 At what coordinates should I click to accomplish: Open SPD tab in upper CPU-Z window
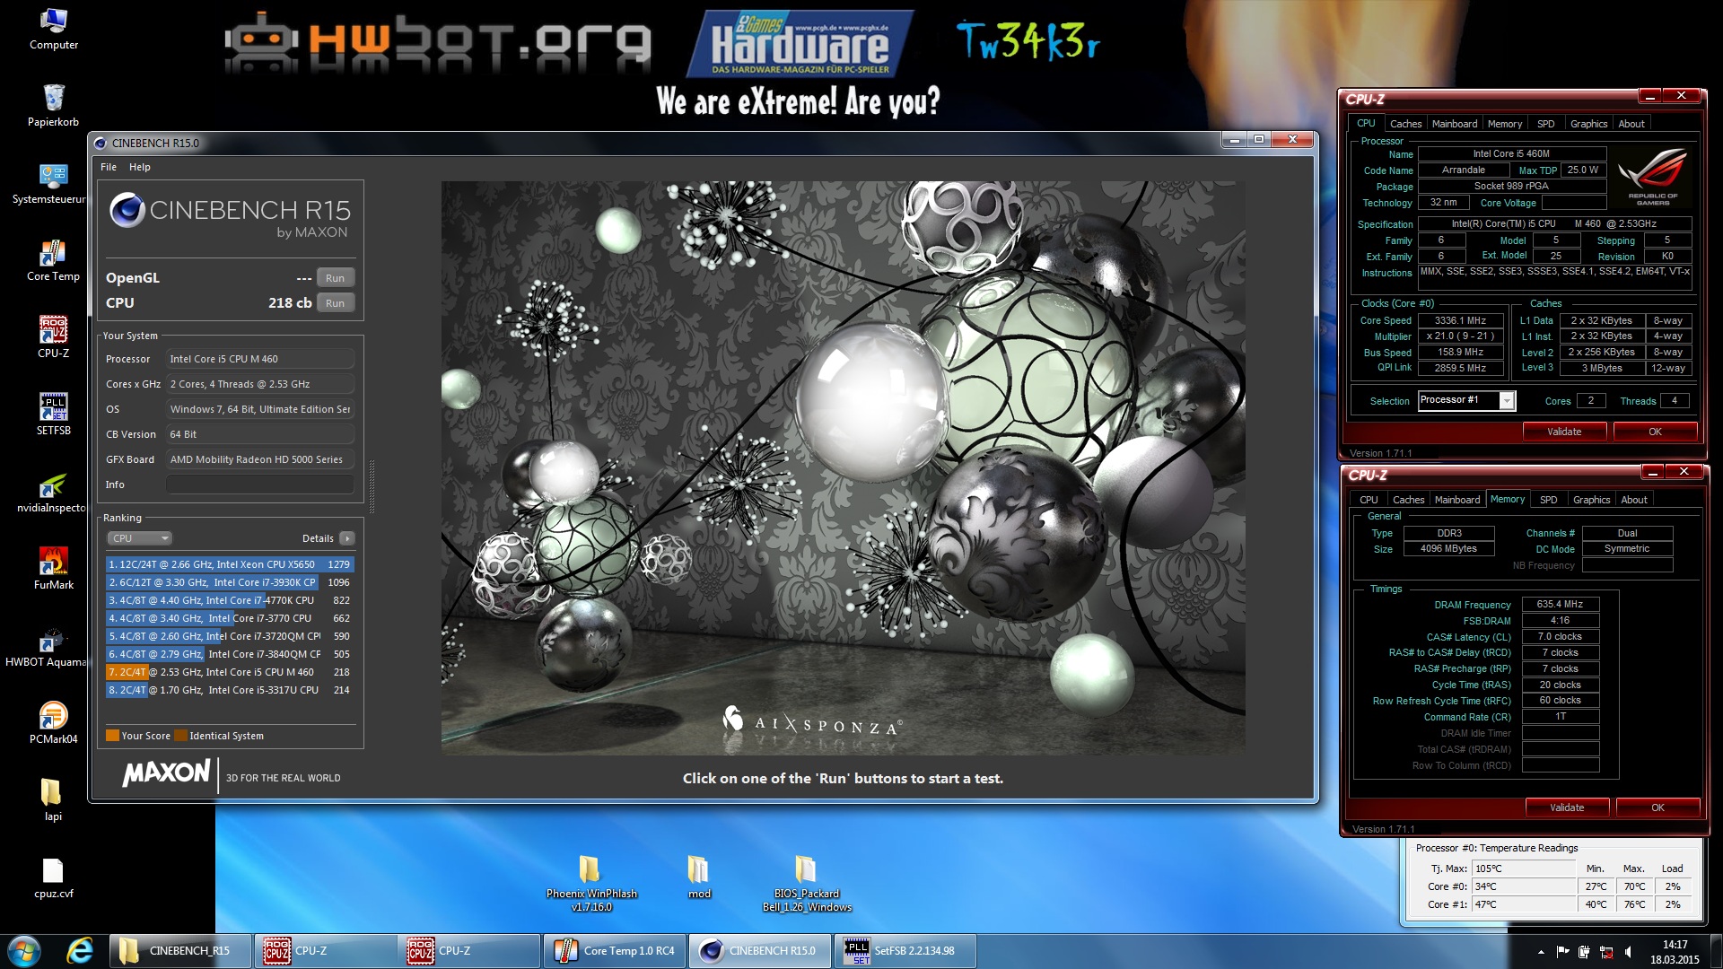(1545, 124)
